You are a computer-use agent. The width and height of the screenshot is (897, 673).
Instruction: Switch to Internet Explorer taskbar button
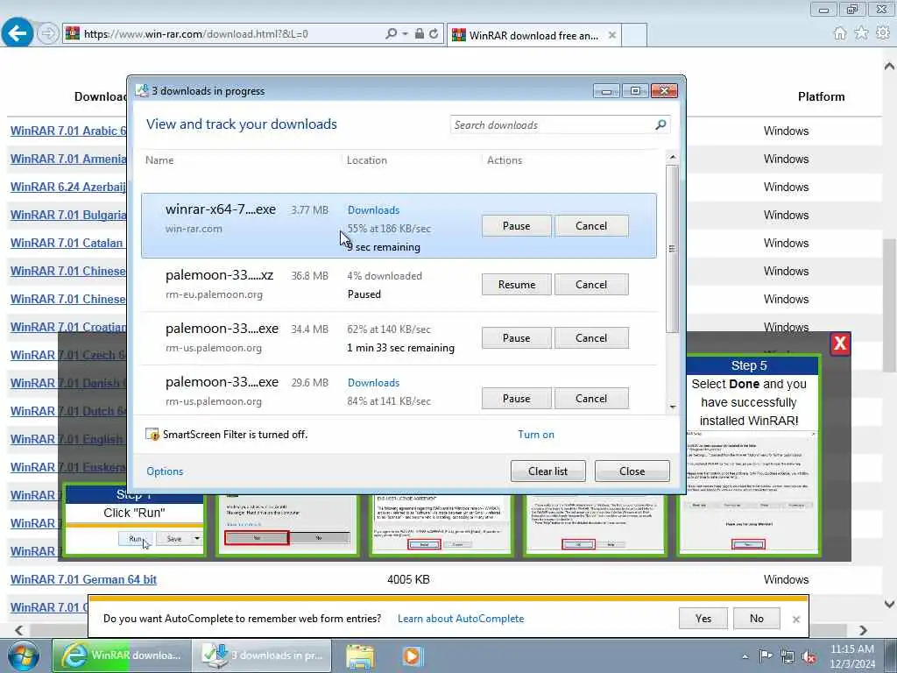tap(121, 655)
